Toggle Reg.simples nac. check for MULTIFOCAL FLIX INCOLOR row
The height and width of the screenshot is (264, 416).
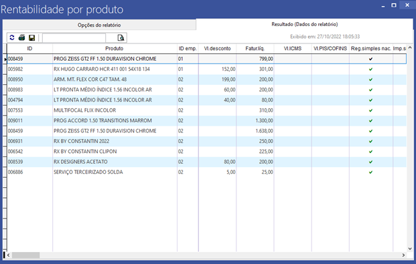click(x=370, y=110)
